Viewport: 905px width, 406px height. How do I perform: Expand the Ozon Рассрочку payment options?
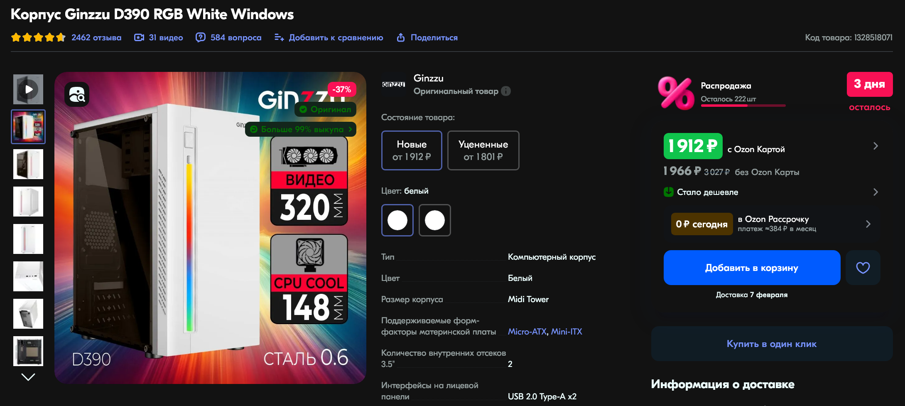868,224
